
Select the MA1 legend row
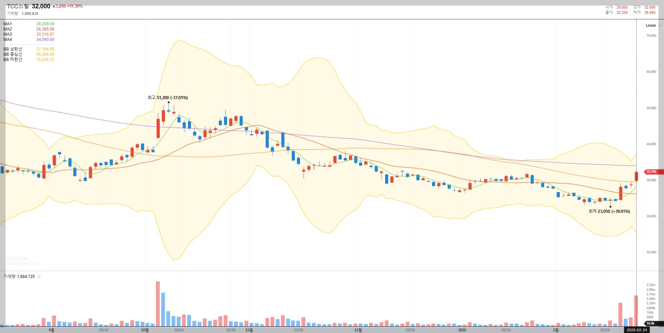click(x=29, y=24)
